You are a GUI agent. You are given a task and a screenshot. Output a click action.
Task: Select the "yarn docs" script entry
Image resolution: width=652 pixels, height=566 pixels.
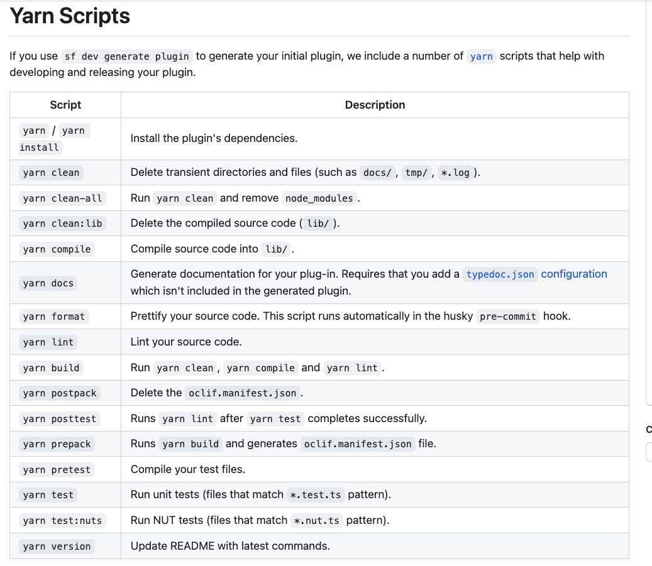pyautogui.click(x=48, y=283)
